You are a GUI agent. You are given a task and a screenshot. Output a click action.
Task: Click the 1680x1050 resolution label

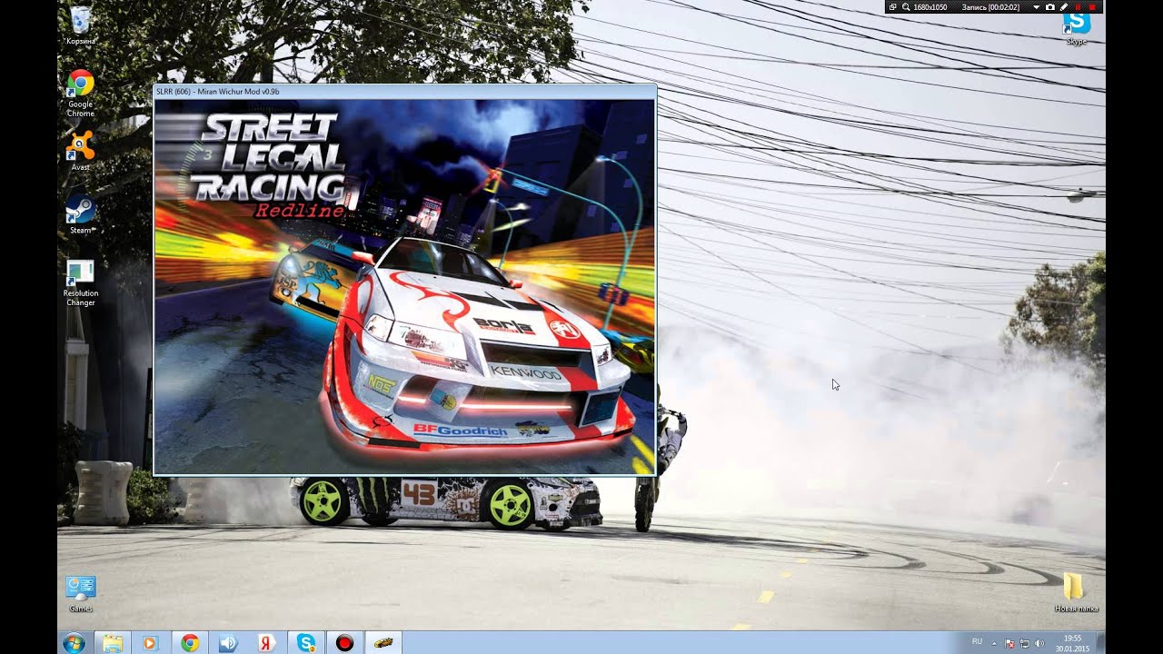(930, 7)
